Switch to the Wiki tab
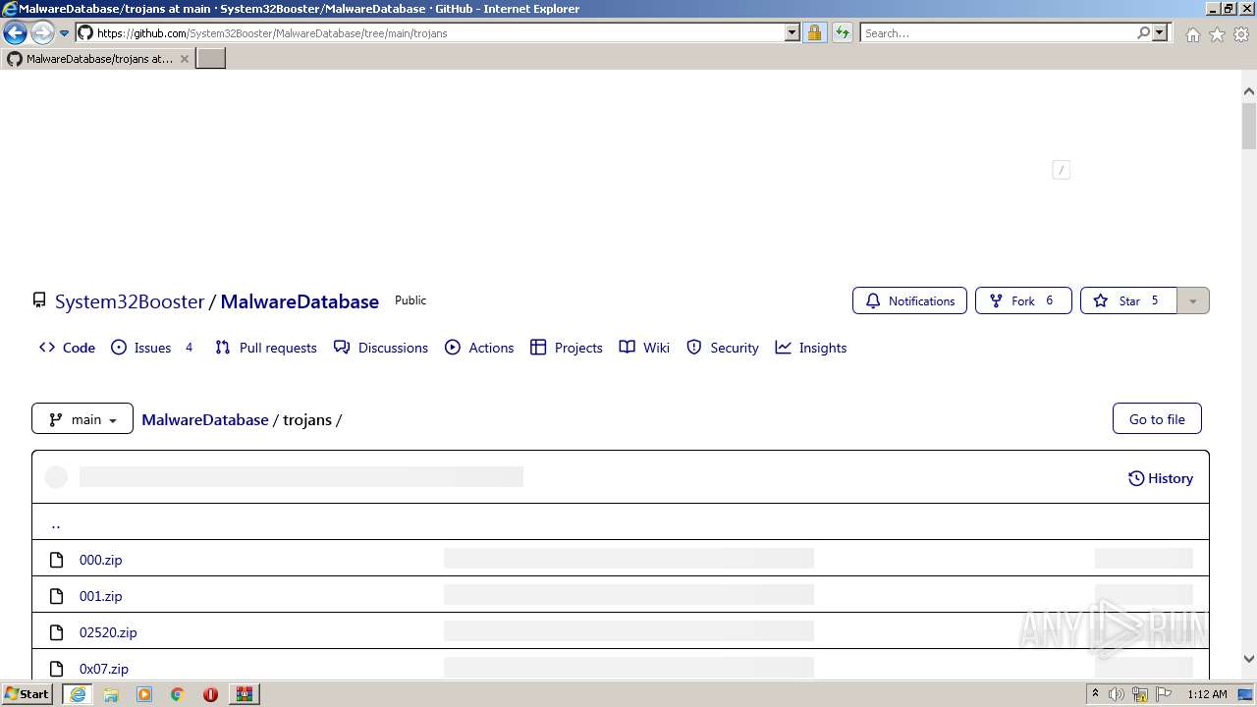 (644, 348)
